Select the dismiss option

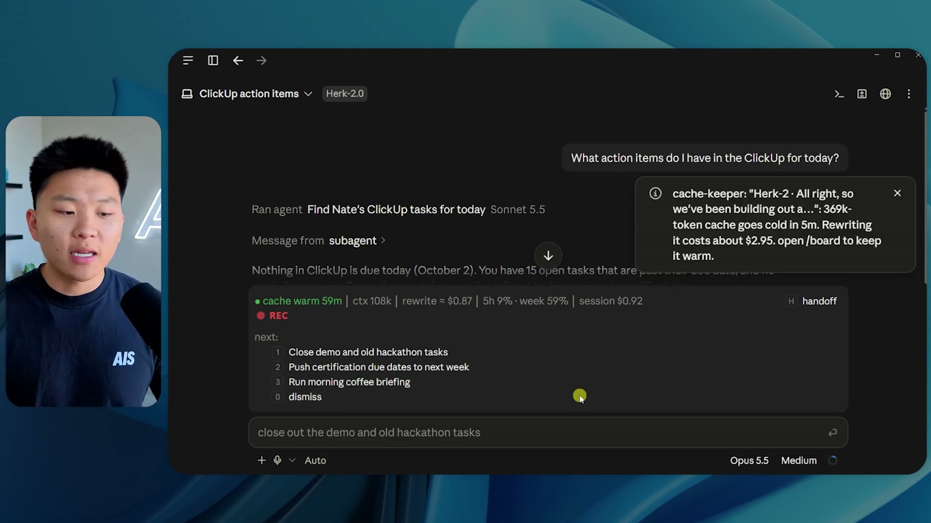coord(305,397)
